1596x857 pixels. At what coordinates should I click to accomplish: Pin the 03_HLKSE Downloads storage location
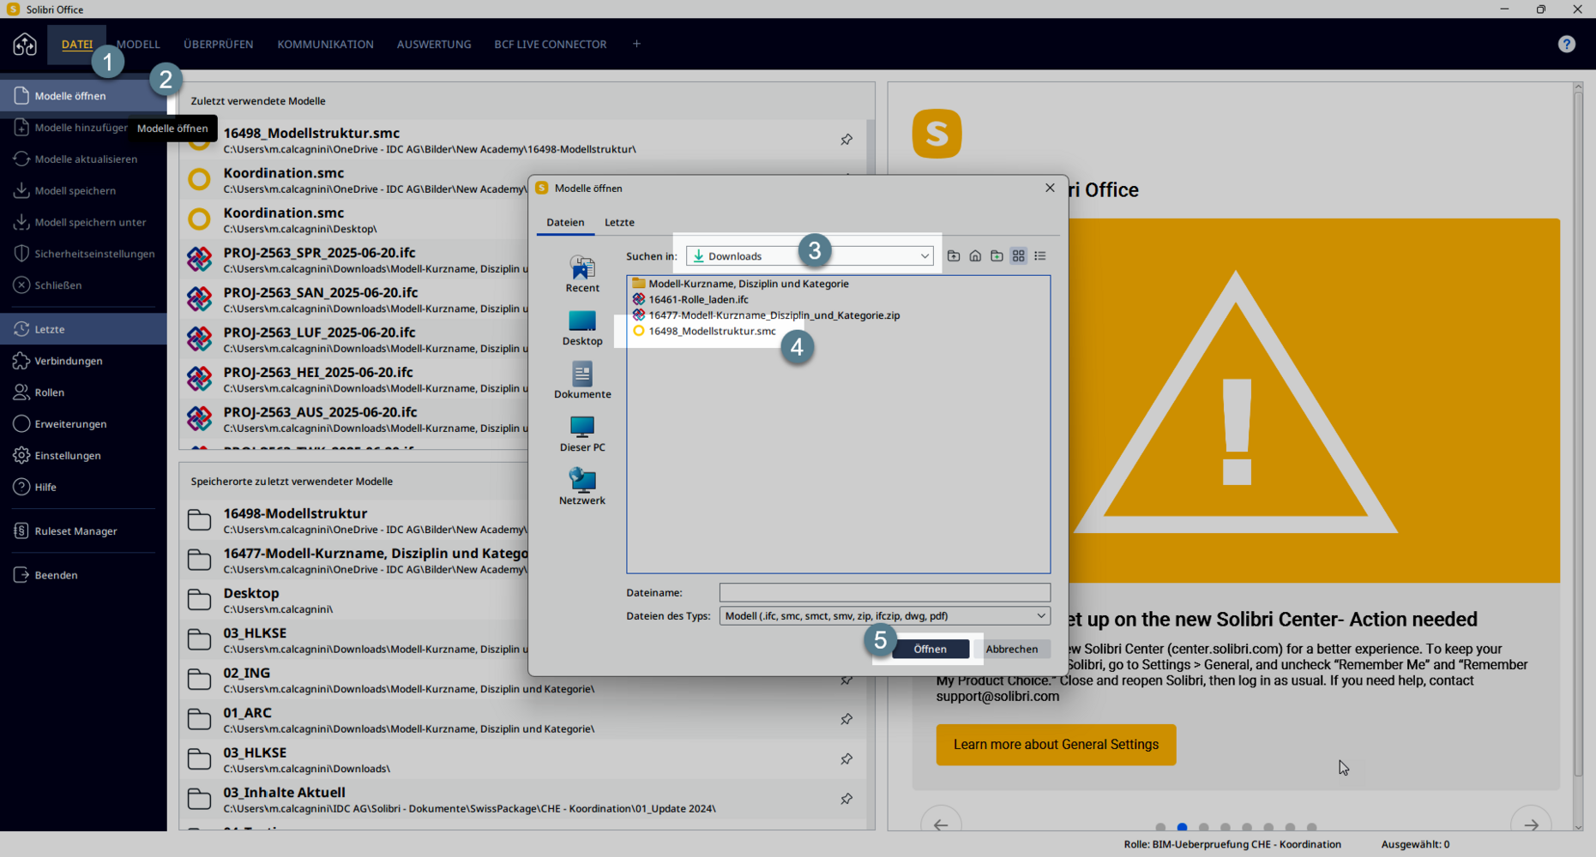click(x=846, y=759)
